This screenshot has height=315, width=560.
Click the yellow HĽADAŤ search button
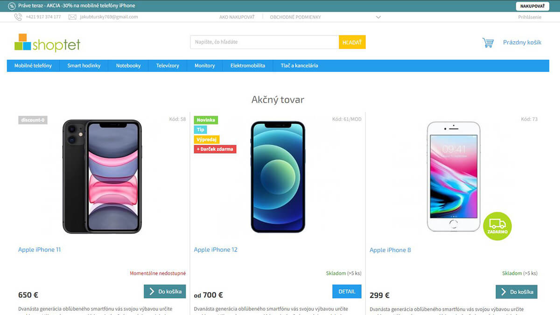tap(352, 42)
